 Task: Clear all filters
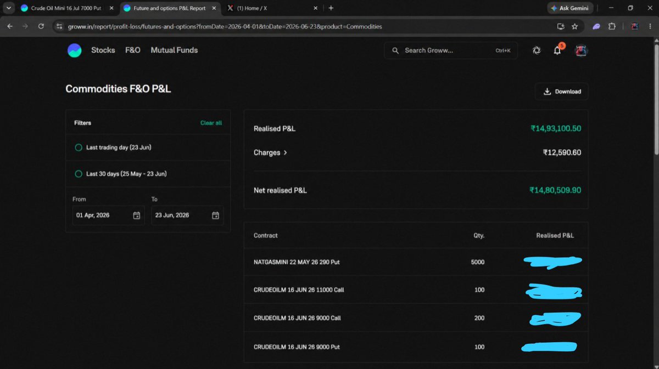(x=211, y=123)
